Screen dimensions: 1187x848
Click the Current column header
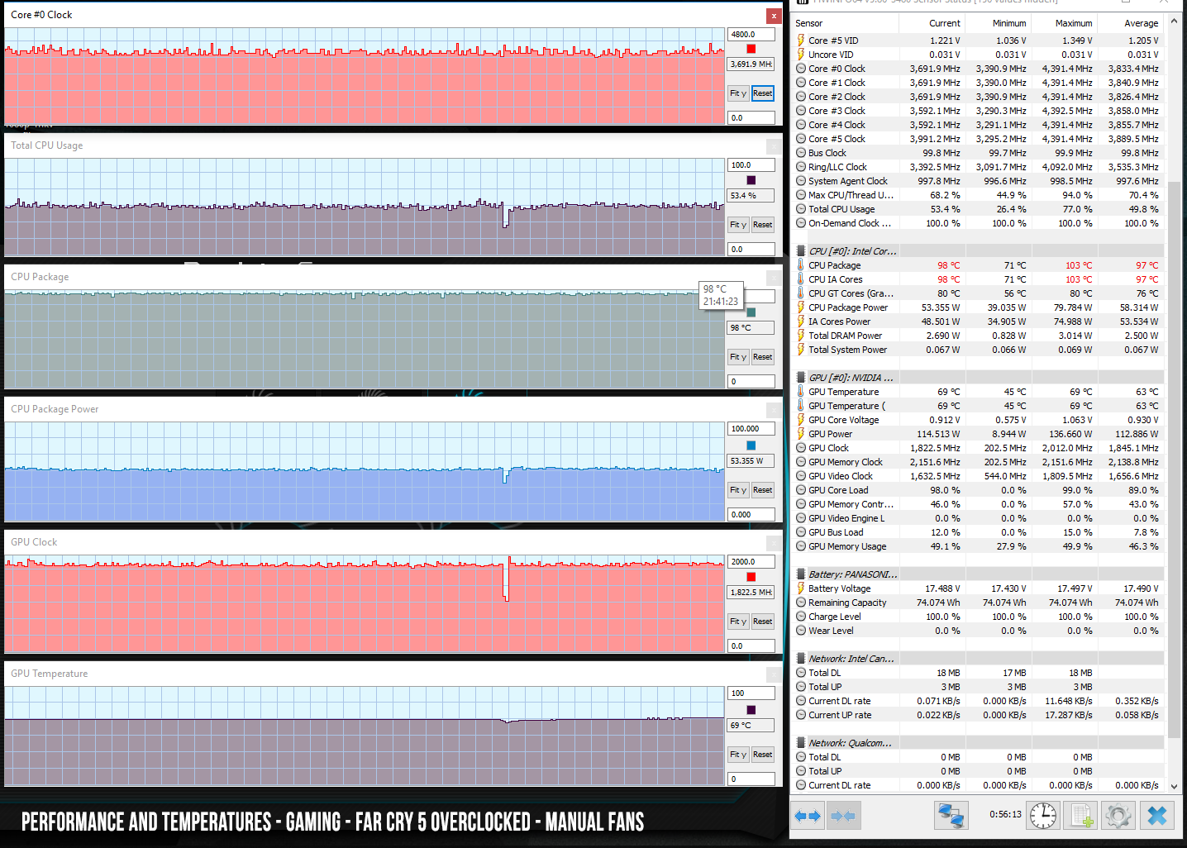(932, 23)
